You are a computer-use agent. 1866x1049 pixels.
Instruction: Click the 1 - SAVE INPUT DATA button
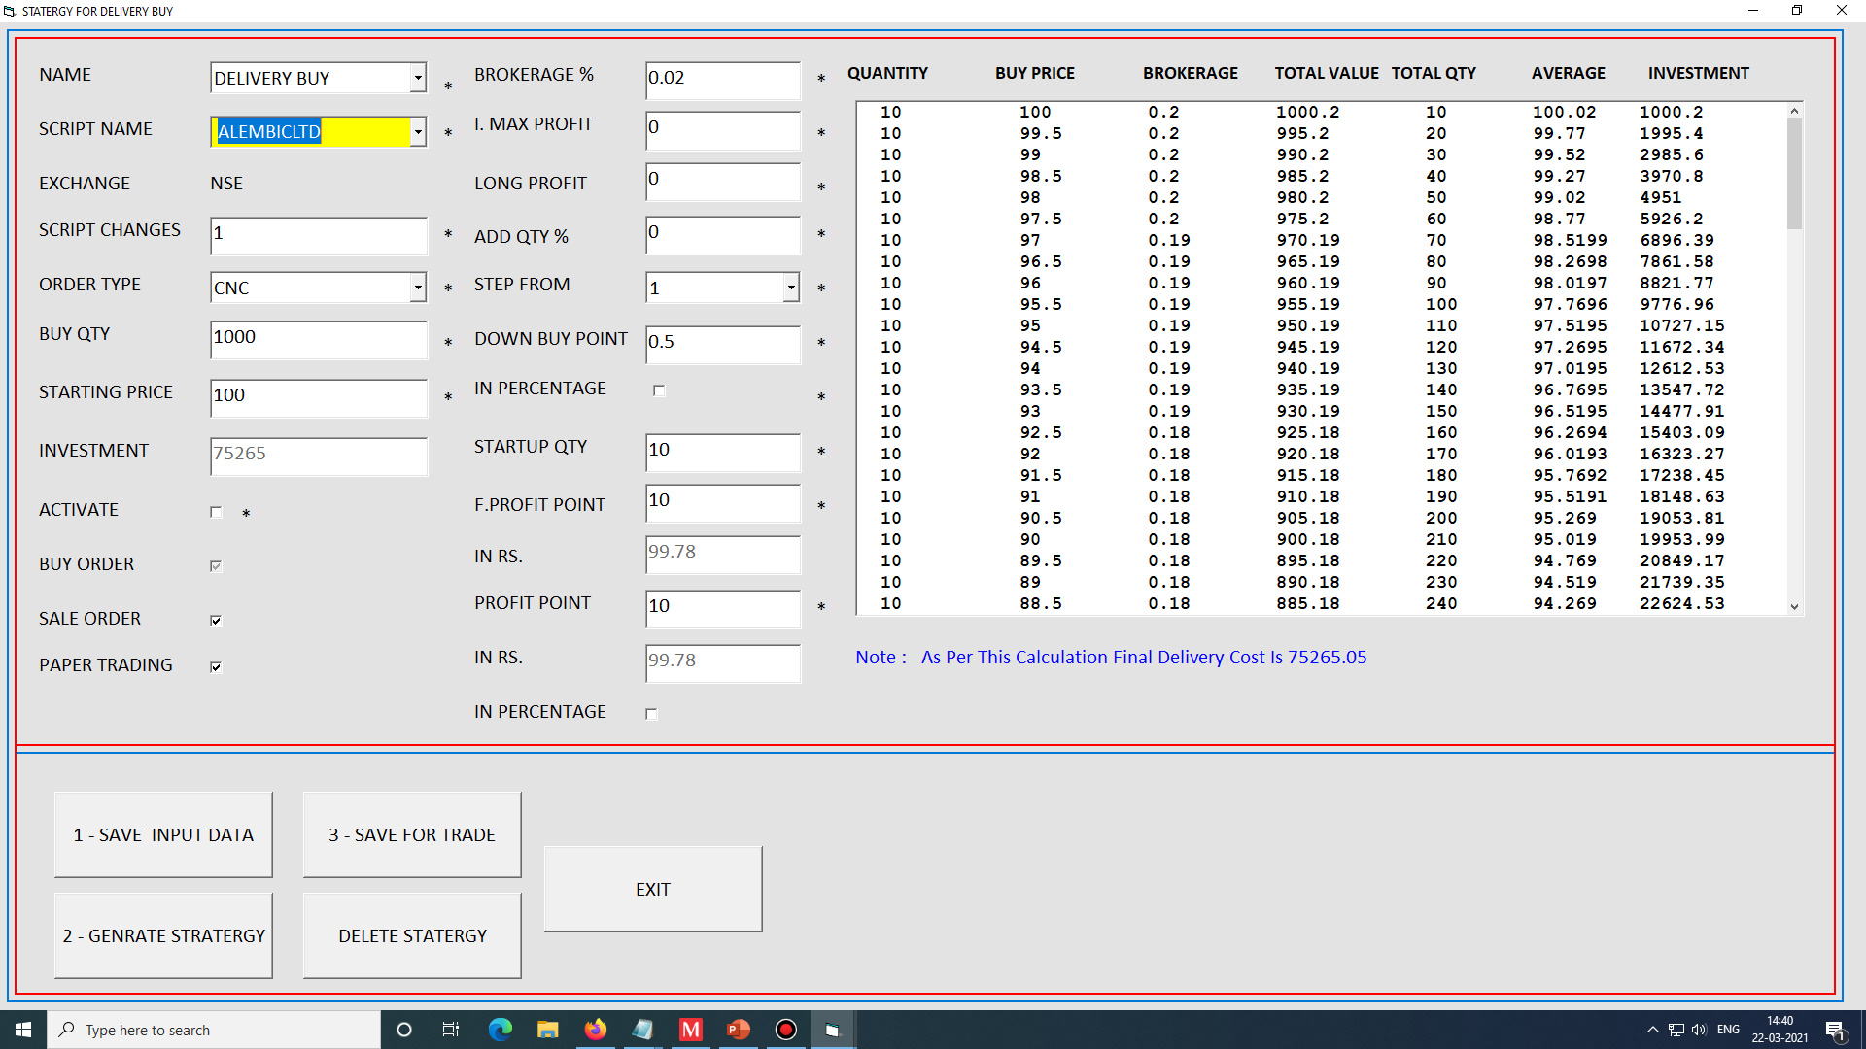click(x=163, y=834)
